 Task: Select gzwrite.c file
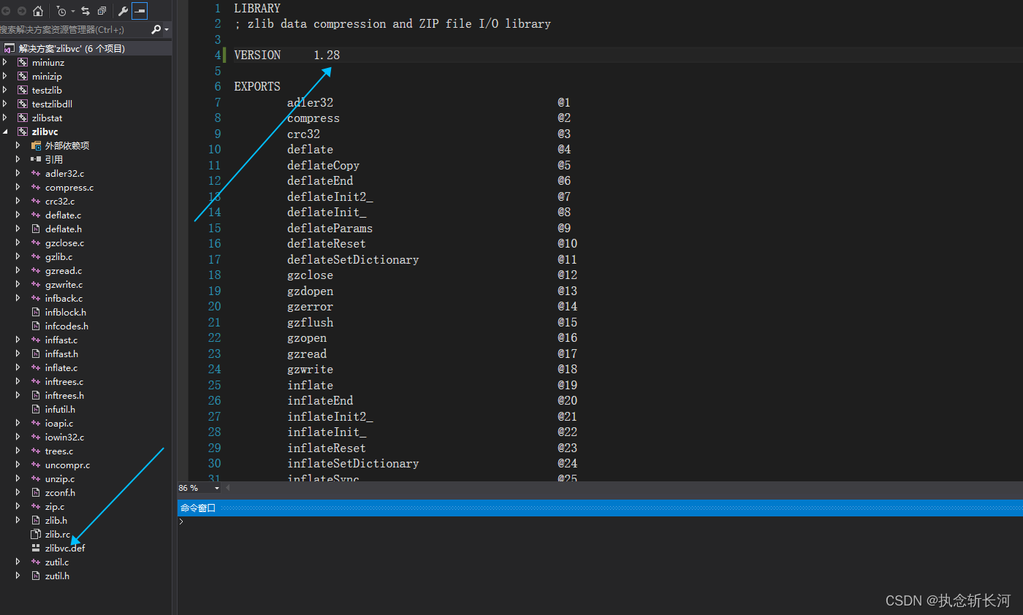click(x=64, y=284)
